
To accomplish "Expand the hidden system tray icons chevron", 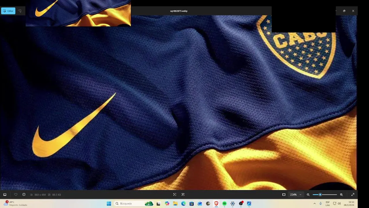I will (x=315, y=204).
